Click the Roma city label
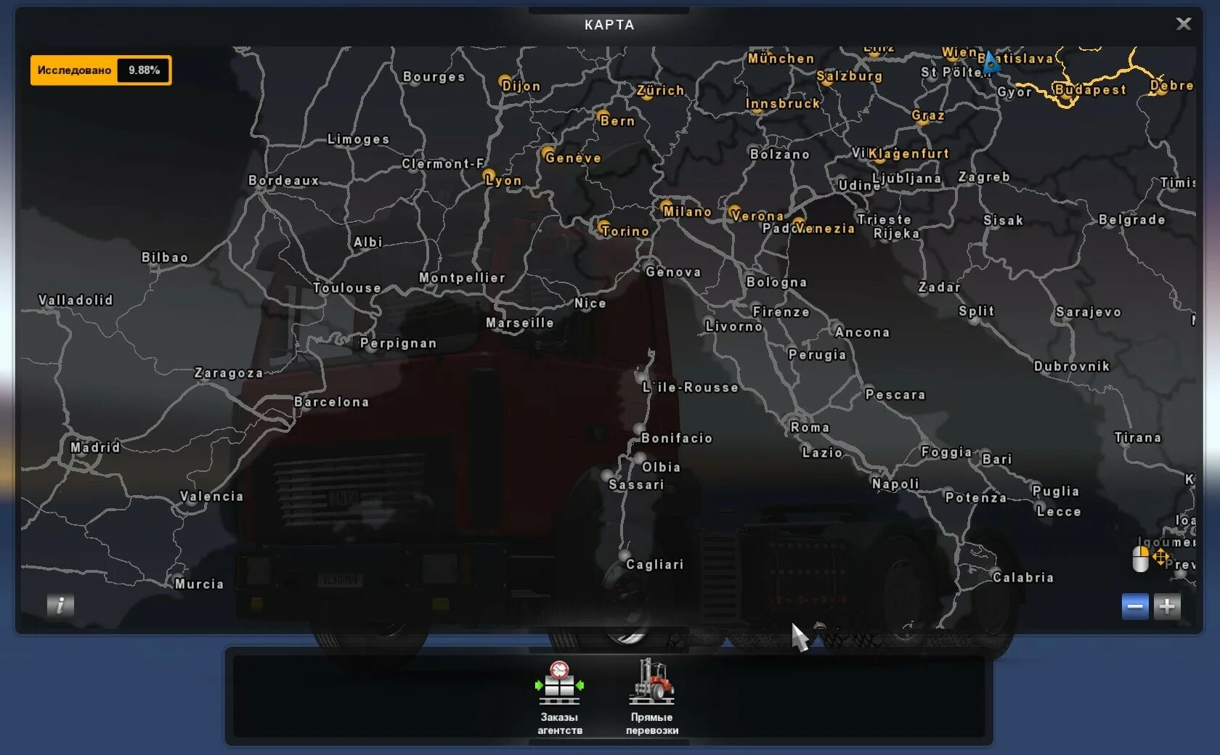 [x=810, y=427]
